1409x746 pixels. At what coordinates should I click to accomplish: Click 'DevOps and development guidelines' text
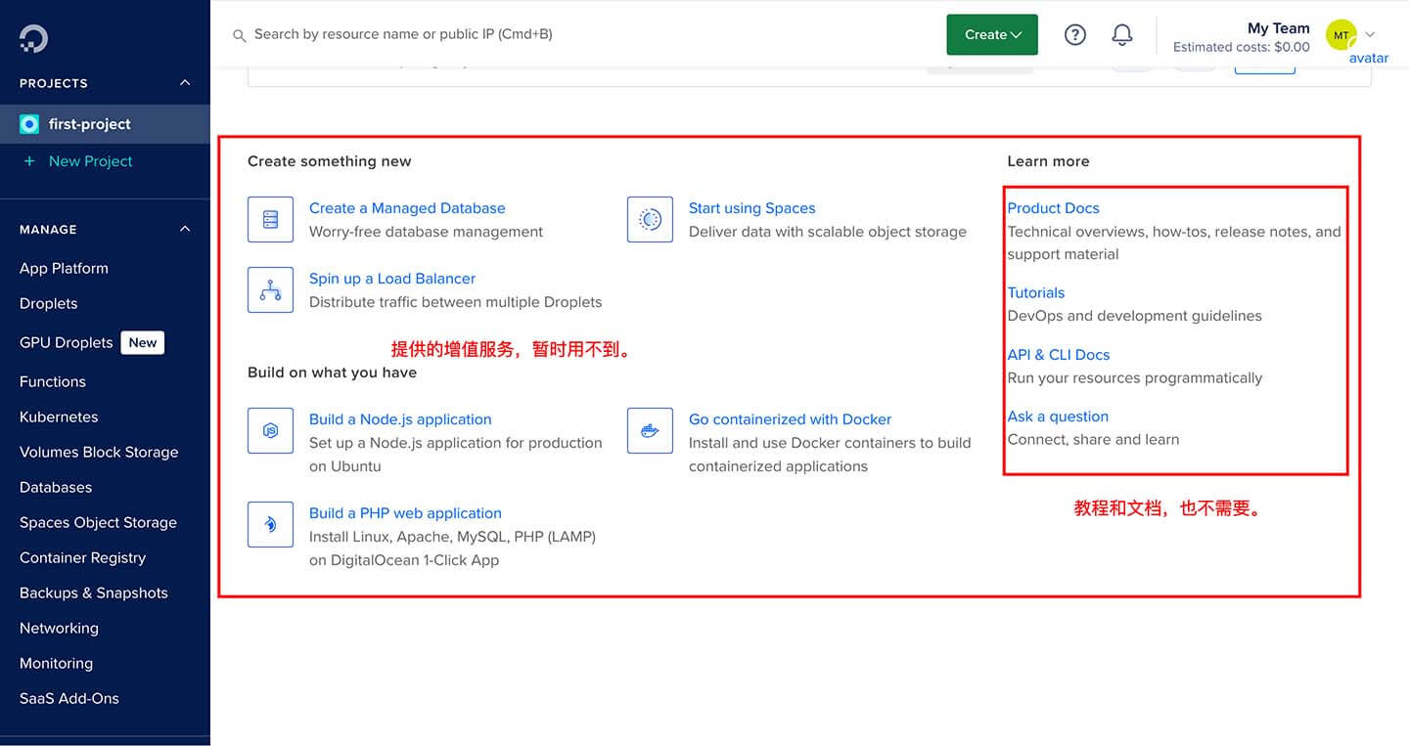(1134, 316)
